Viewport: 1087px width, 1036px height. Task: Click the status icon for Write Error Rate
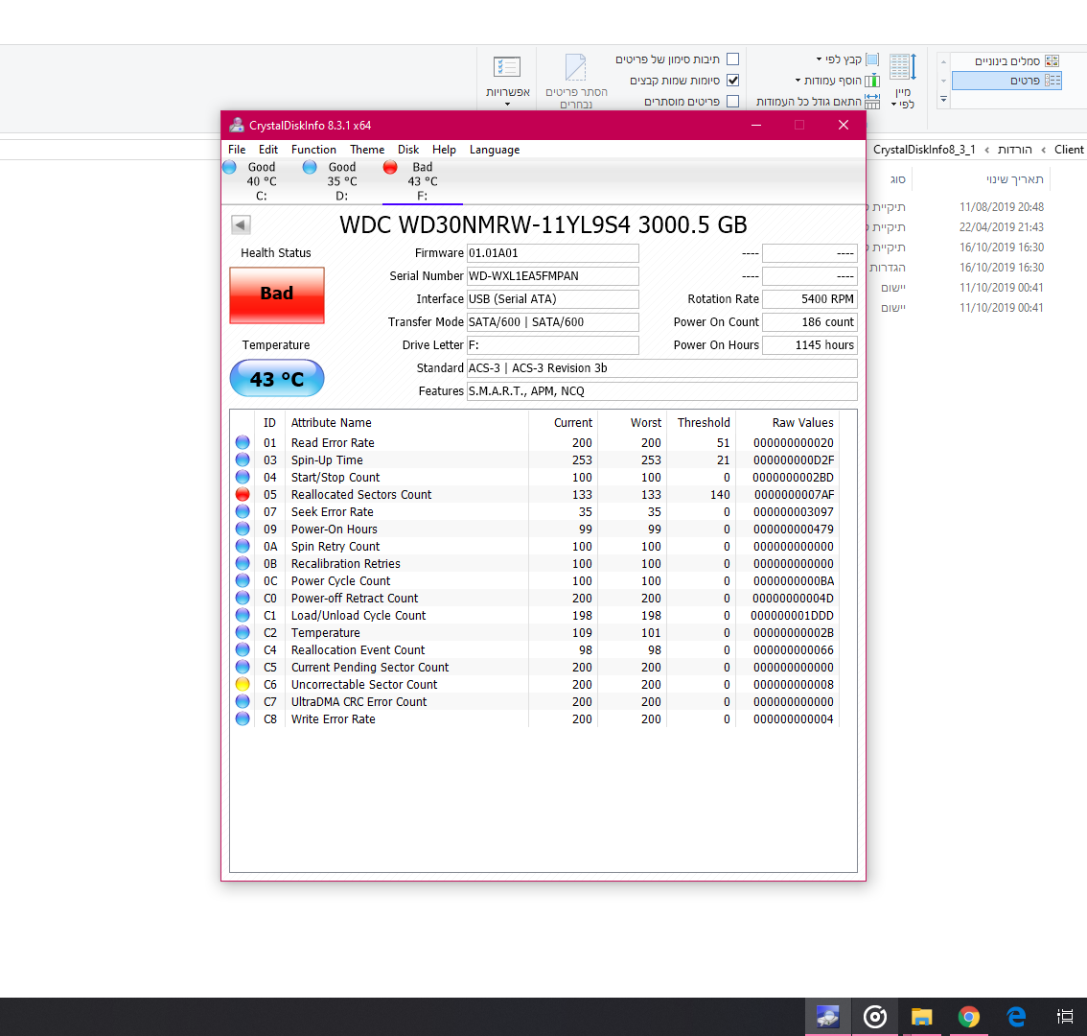coord(243,718)
